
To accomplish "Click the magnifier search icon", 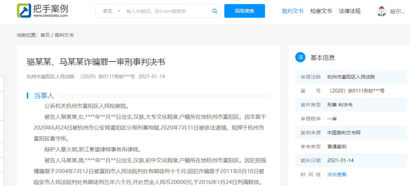I will pyautogui.click(x=215, y=11).
